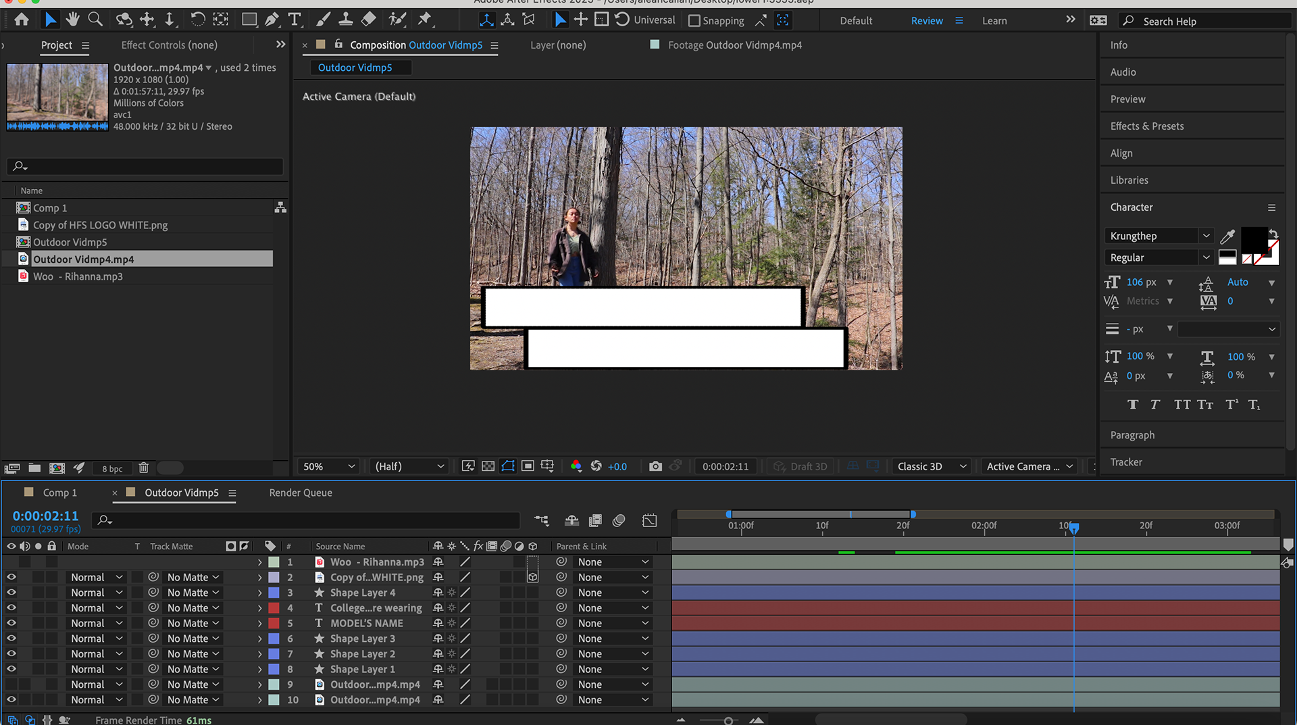Click the Home icon in toolbar
The width and height of the screenshot is (1297, 725).
click(x=22, y=20)
